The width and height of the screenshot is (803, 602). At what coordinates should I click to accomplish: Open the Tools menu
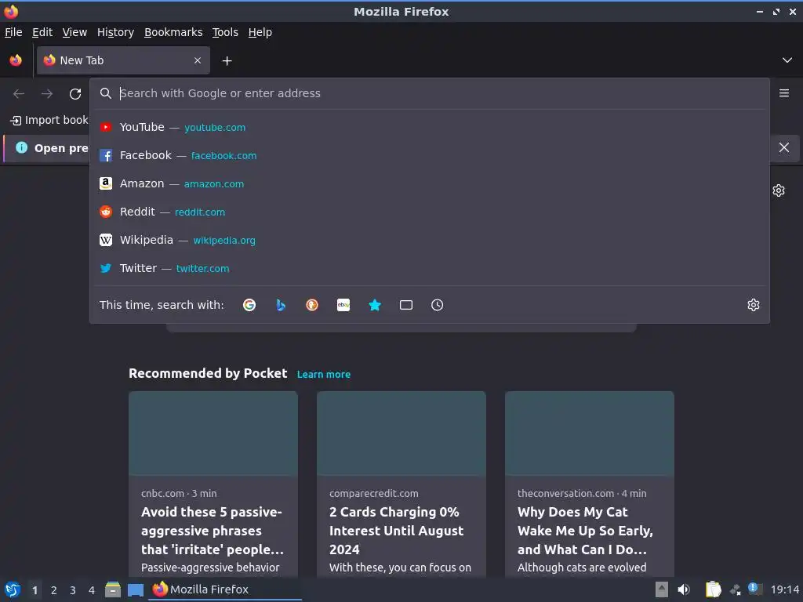tap(225, 32)
